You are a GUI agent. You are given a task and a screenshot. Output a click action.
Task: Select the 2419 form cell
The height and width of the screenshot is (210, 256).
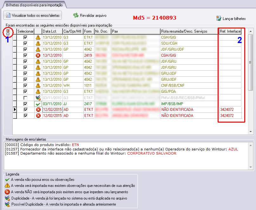[89, 55]
